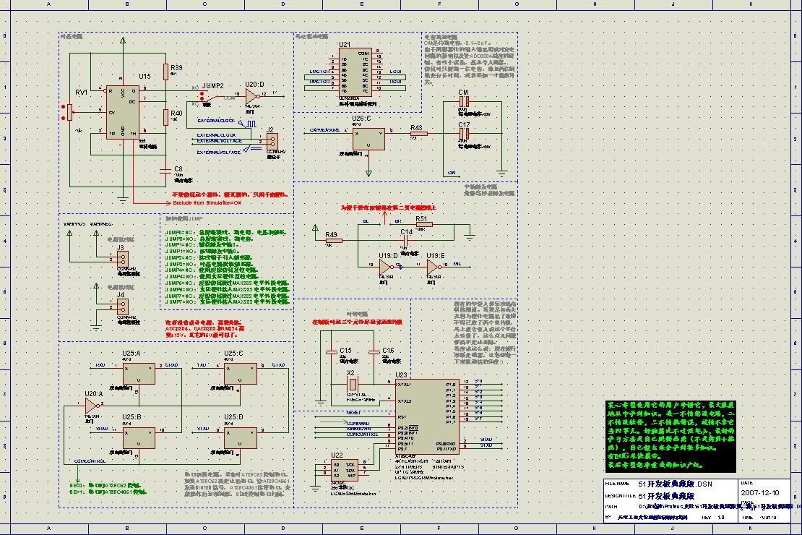Click the file name ending in .DSN
The height and width of the screenshot is (535, 802).
coord(675,484)
